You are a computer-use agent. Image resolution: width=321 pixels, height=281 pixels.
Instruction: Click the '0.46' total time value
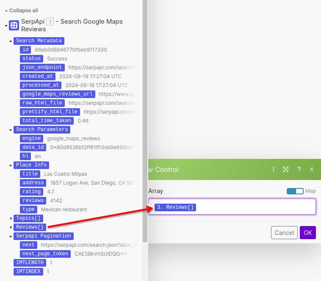(83, 121)
